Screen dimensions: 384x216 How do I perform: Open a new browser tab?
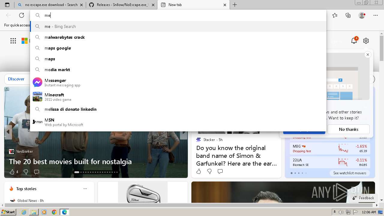[x=235, y=5]
